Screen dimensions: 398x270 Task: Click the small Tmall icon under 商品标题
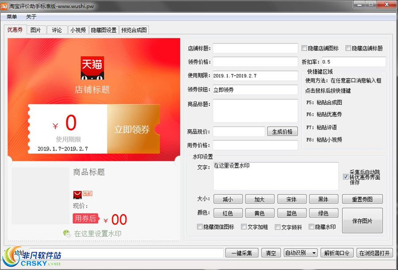[77, 195]
